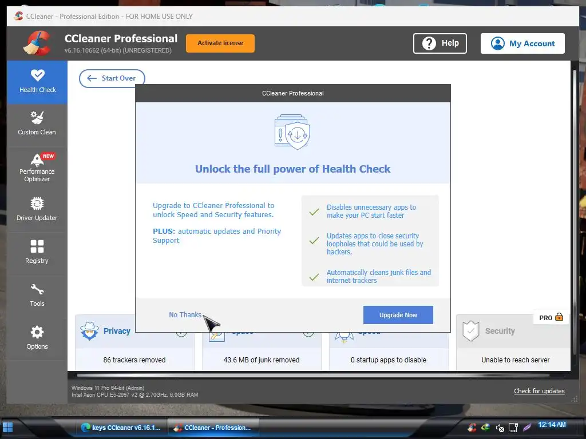586x439 pixels.
Task: Click the NEW badge on Performance Optimizer
Action: pyautogui.click(x=48, y=156)
